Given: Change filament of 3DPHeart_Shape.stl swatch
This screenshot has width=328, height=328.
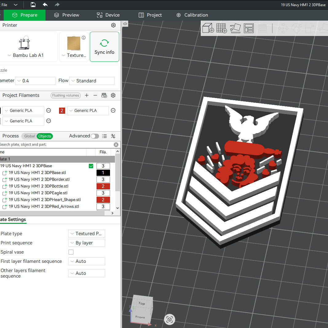Looking at the screenshot, I should pos(103,200).
